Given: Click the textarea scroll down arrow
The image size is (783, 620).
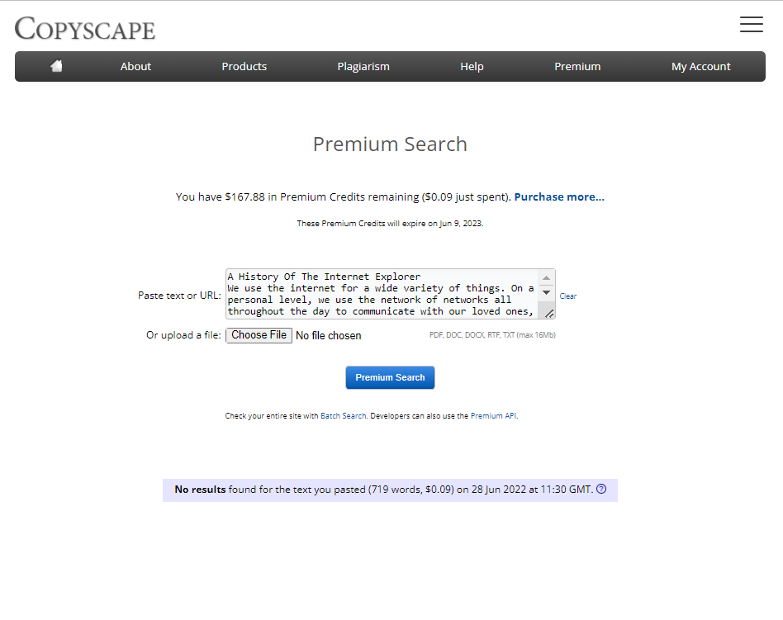Looking at the screenshot, I should [x=546, y=292].
